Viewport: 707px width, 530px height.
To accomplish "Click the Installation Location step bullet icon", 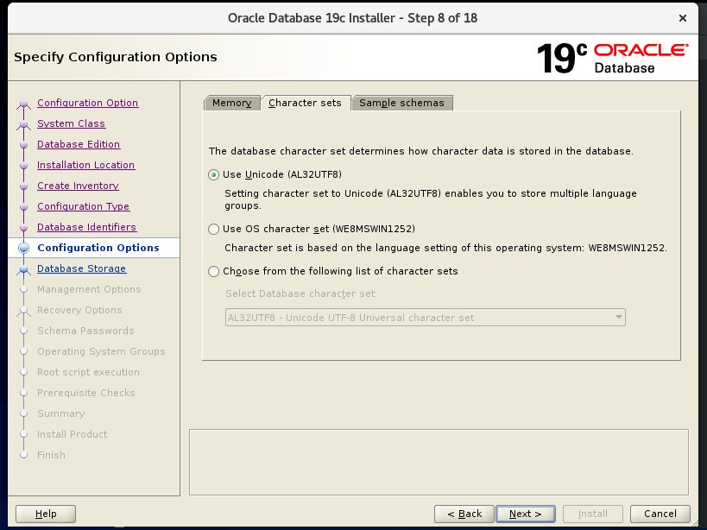I will [x=24, y=166].
